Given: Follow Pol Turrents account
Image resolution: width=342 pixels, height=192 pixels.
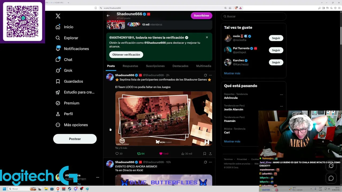Looking at the screenshot, I should [x=276, y=50].
